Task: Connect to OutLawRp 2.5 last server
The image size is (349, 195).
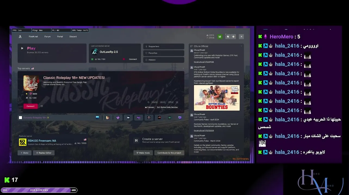Action: click(133, 59)
